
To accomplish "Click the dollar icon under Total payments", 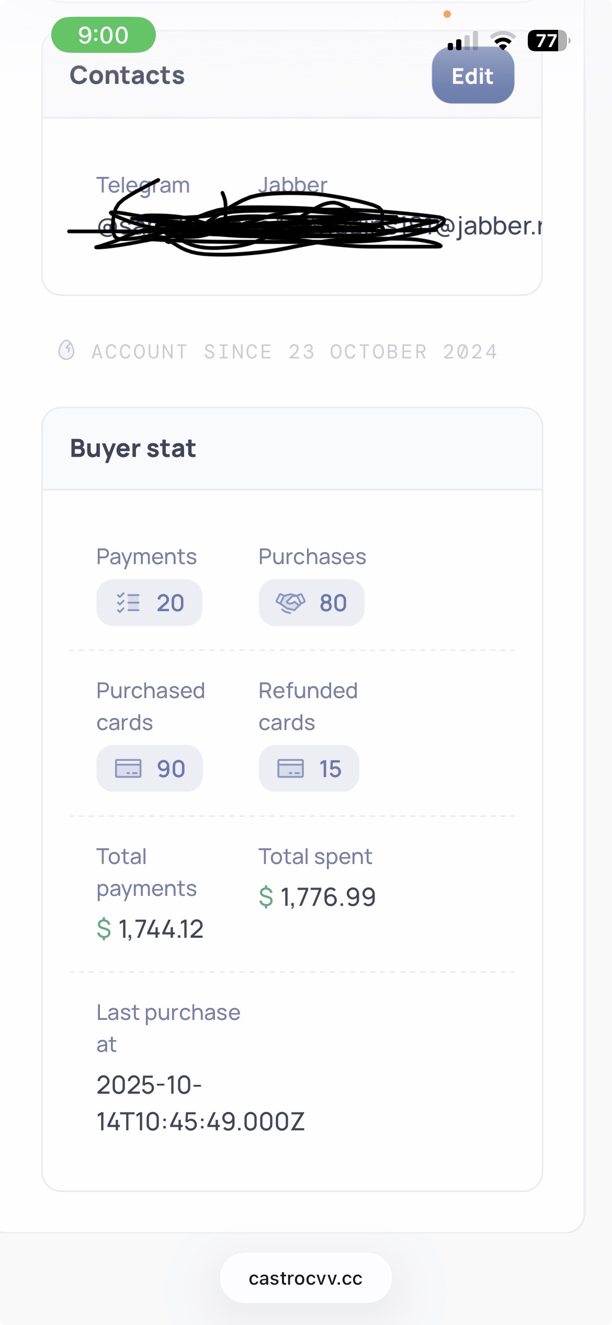I will click(x=104, y=929).
